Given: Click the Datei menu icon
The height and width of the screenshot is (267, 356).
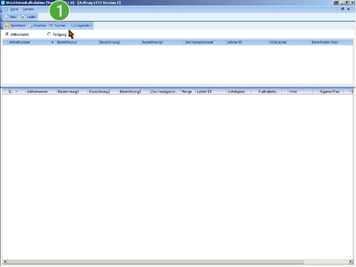Looking at the screenshot, I should pos(5,9).
